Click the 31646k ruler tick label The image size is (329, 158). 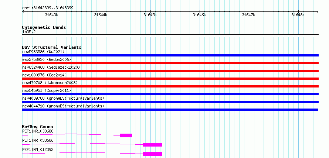tap(199, 15)
